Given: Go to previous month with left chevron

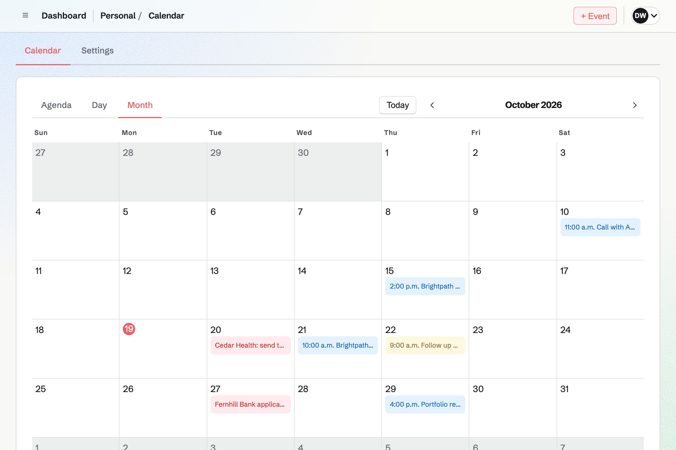Looking at the screenshot, I should pyautogui.click(x=432, y=105).
